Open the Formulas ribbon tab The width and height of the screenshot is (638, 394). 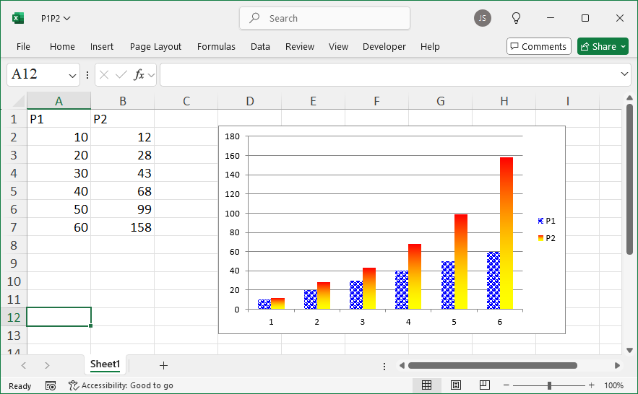pyautogui.click(x=216, y=46)
